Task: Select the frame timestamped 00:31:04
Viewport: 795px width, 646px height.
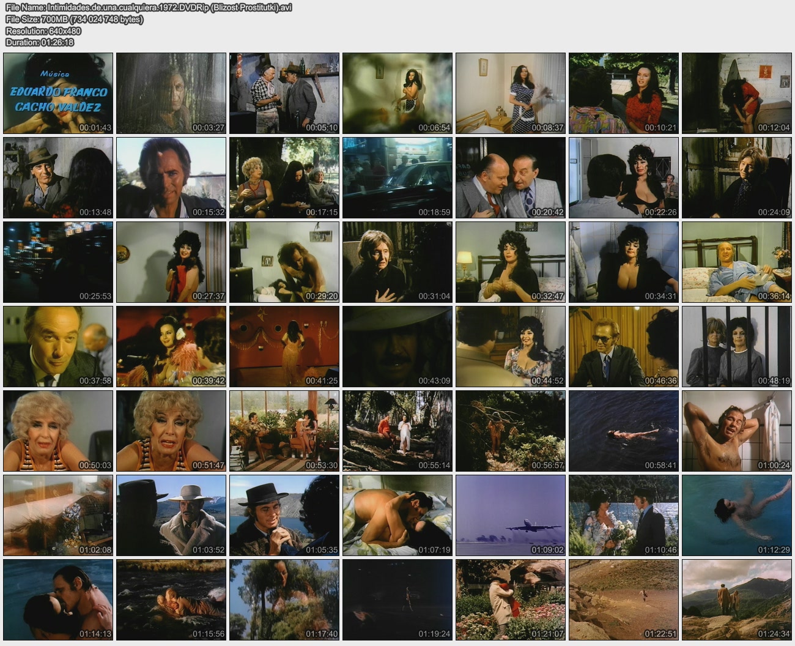Action: point(398,262)
